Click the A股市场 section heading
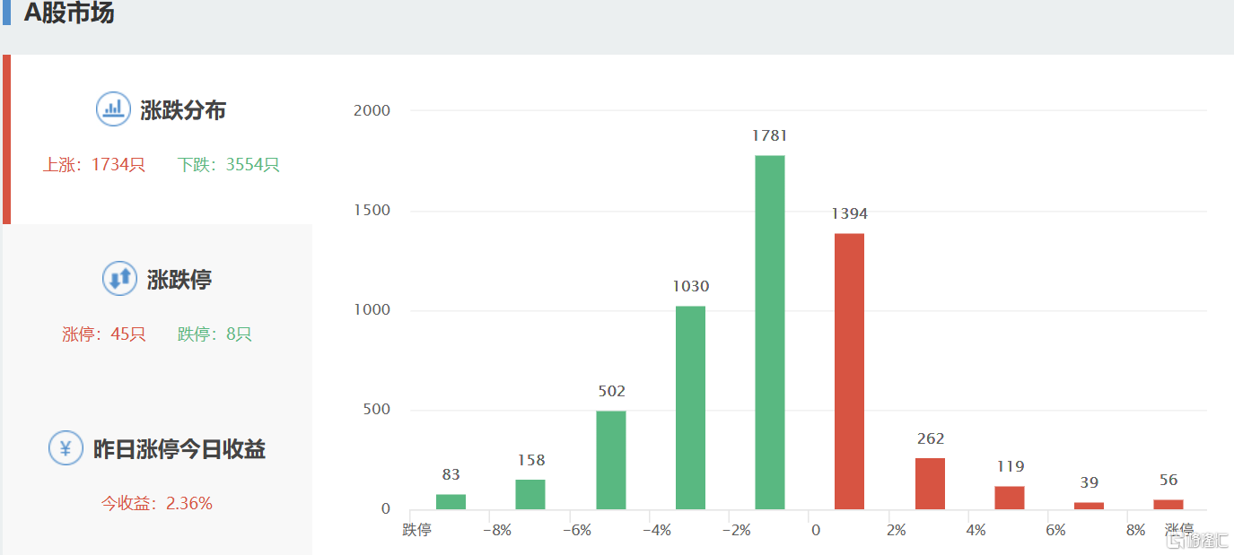 coord(69,13)
